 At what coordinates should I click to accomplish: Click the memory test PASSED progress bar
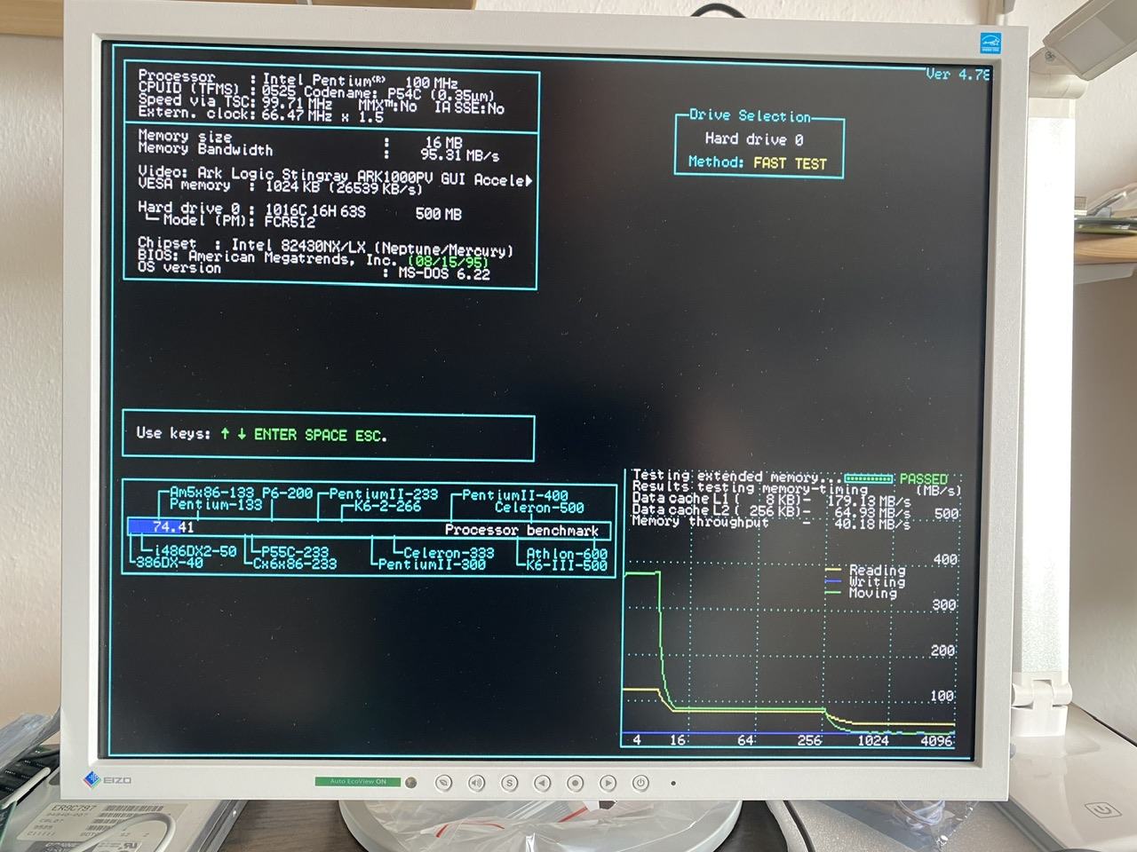pos(868,479)
